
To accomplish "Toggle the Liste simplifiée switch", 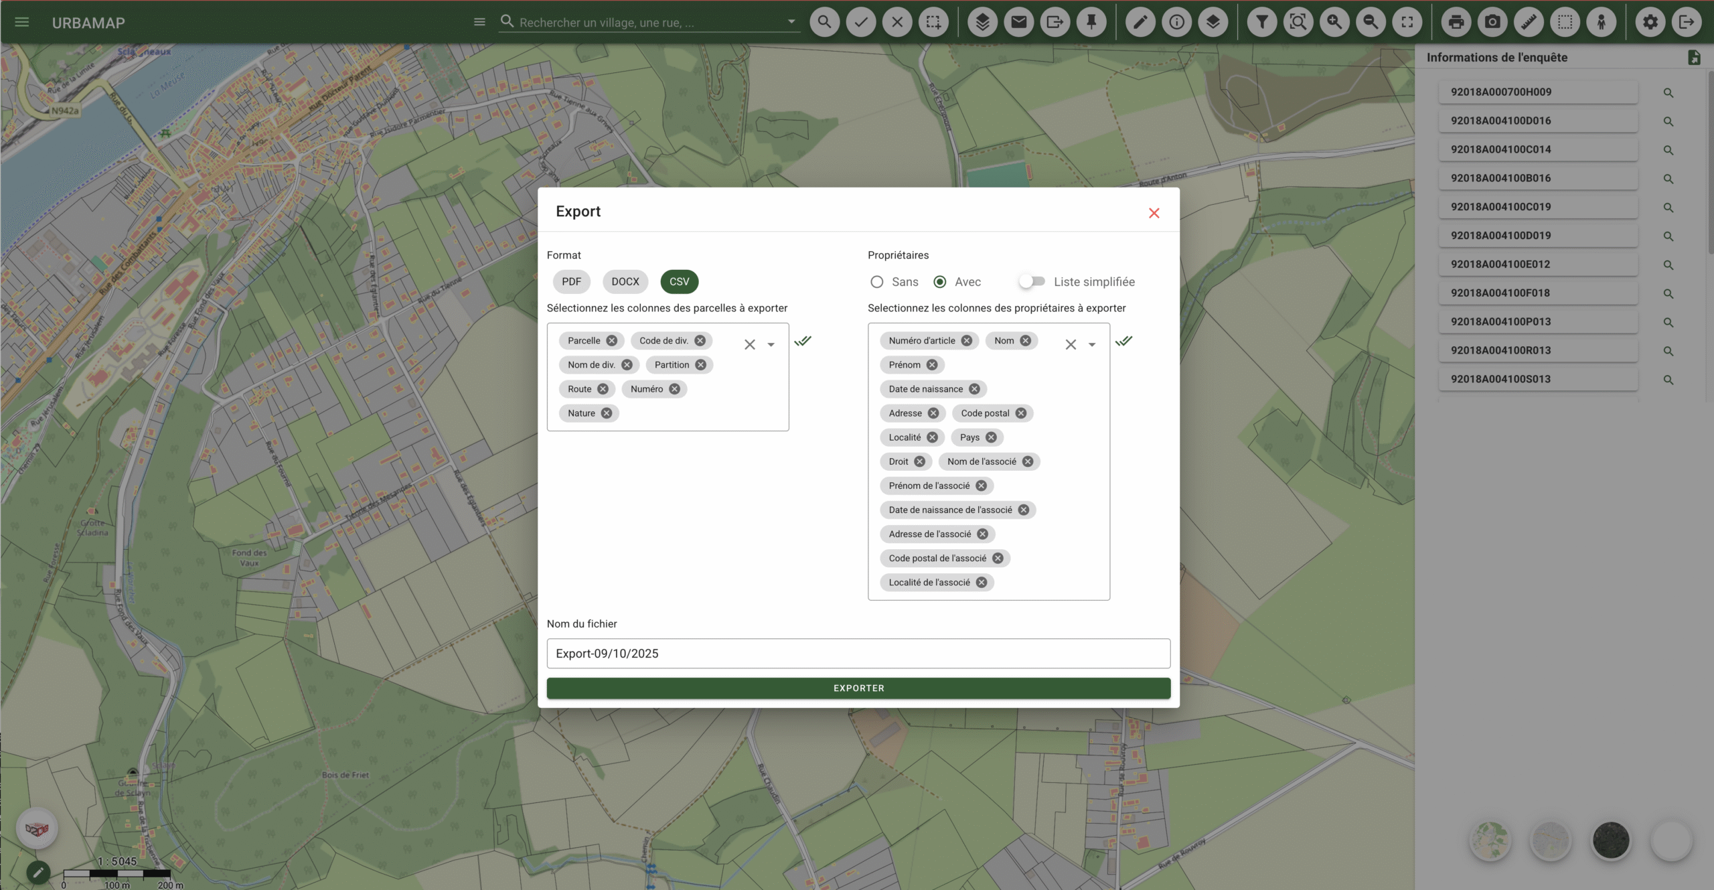I will [1032, 282].
